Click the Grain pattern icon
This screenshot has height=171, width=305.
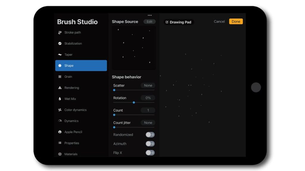coord(60,77)
